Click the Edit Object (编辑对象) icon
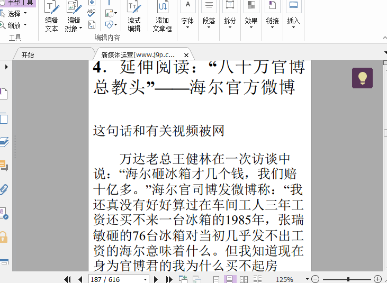The width and height of the screenshot is (387, 283). [74, 8]
